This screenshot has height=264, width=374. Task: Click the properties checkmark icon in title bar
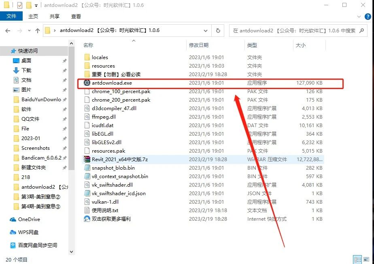click(x=20, y=5)
